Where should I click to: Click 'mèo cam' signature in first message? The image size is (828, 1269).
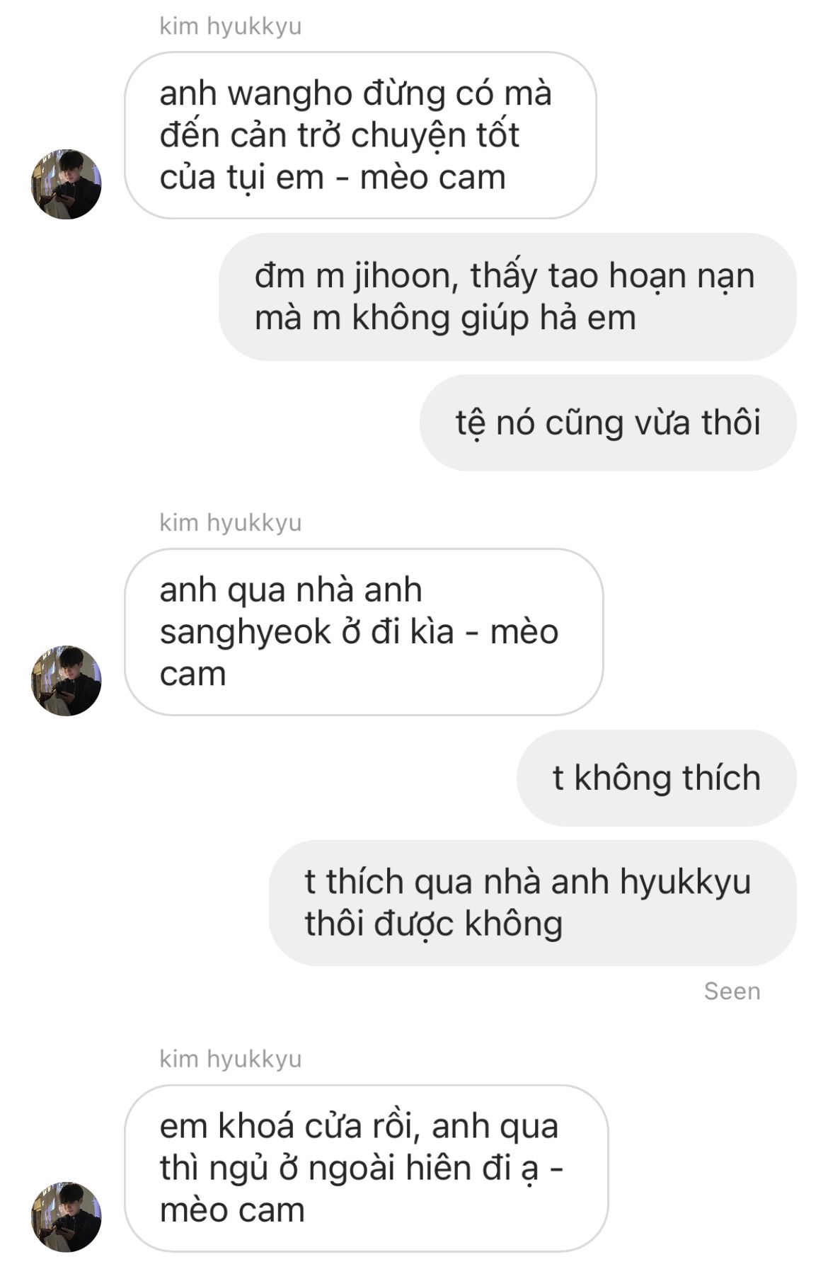(433, 178)
